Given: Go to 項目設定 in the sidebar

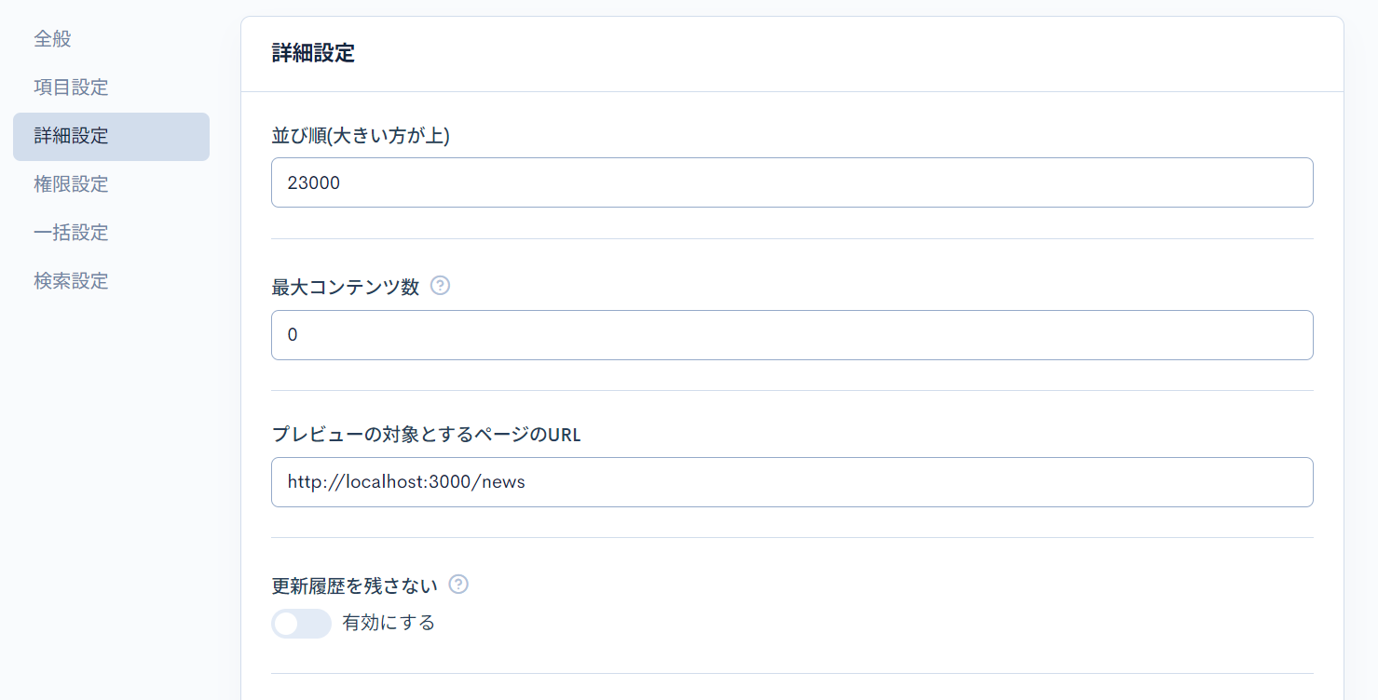Looking at the screenshot, I should point(71,87).
